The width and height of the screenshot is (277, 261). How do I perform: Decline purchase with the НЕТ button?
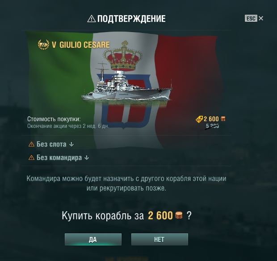click(x=159, y=239)
